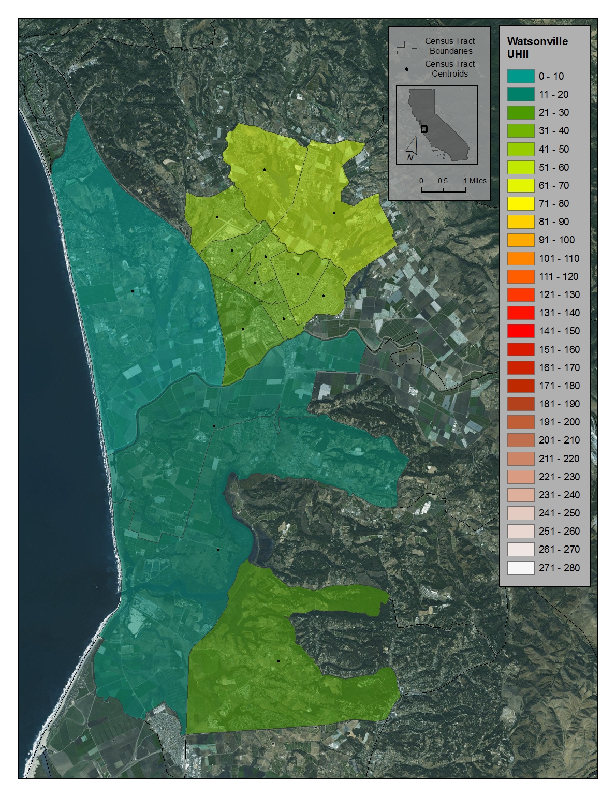Select the 111 - 120 legend swatch
Image resolution: width=616 pixels, height=797 pixels.
click(x=520, y=276)
